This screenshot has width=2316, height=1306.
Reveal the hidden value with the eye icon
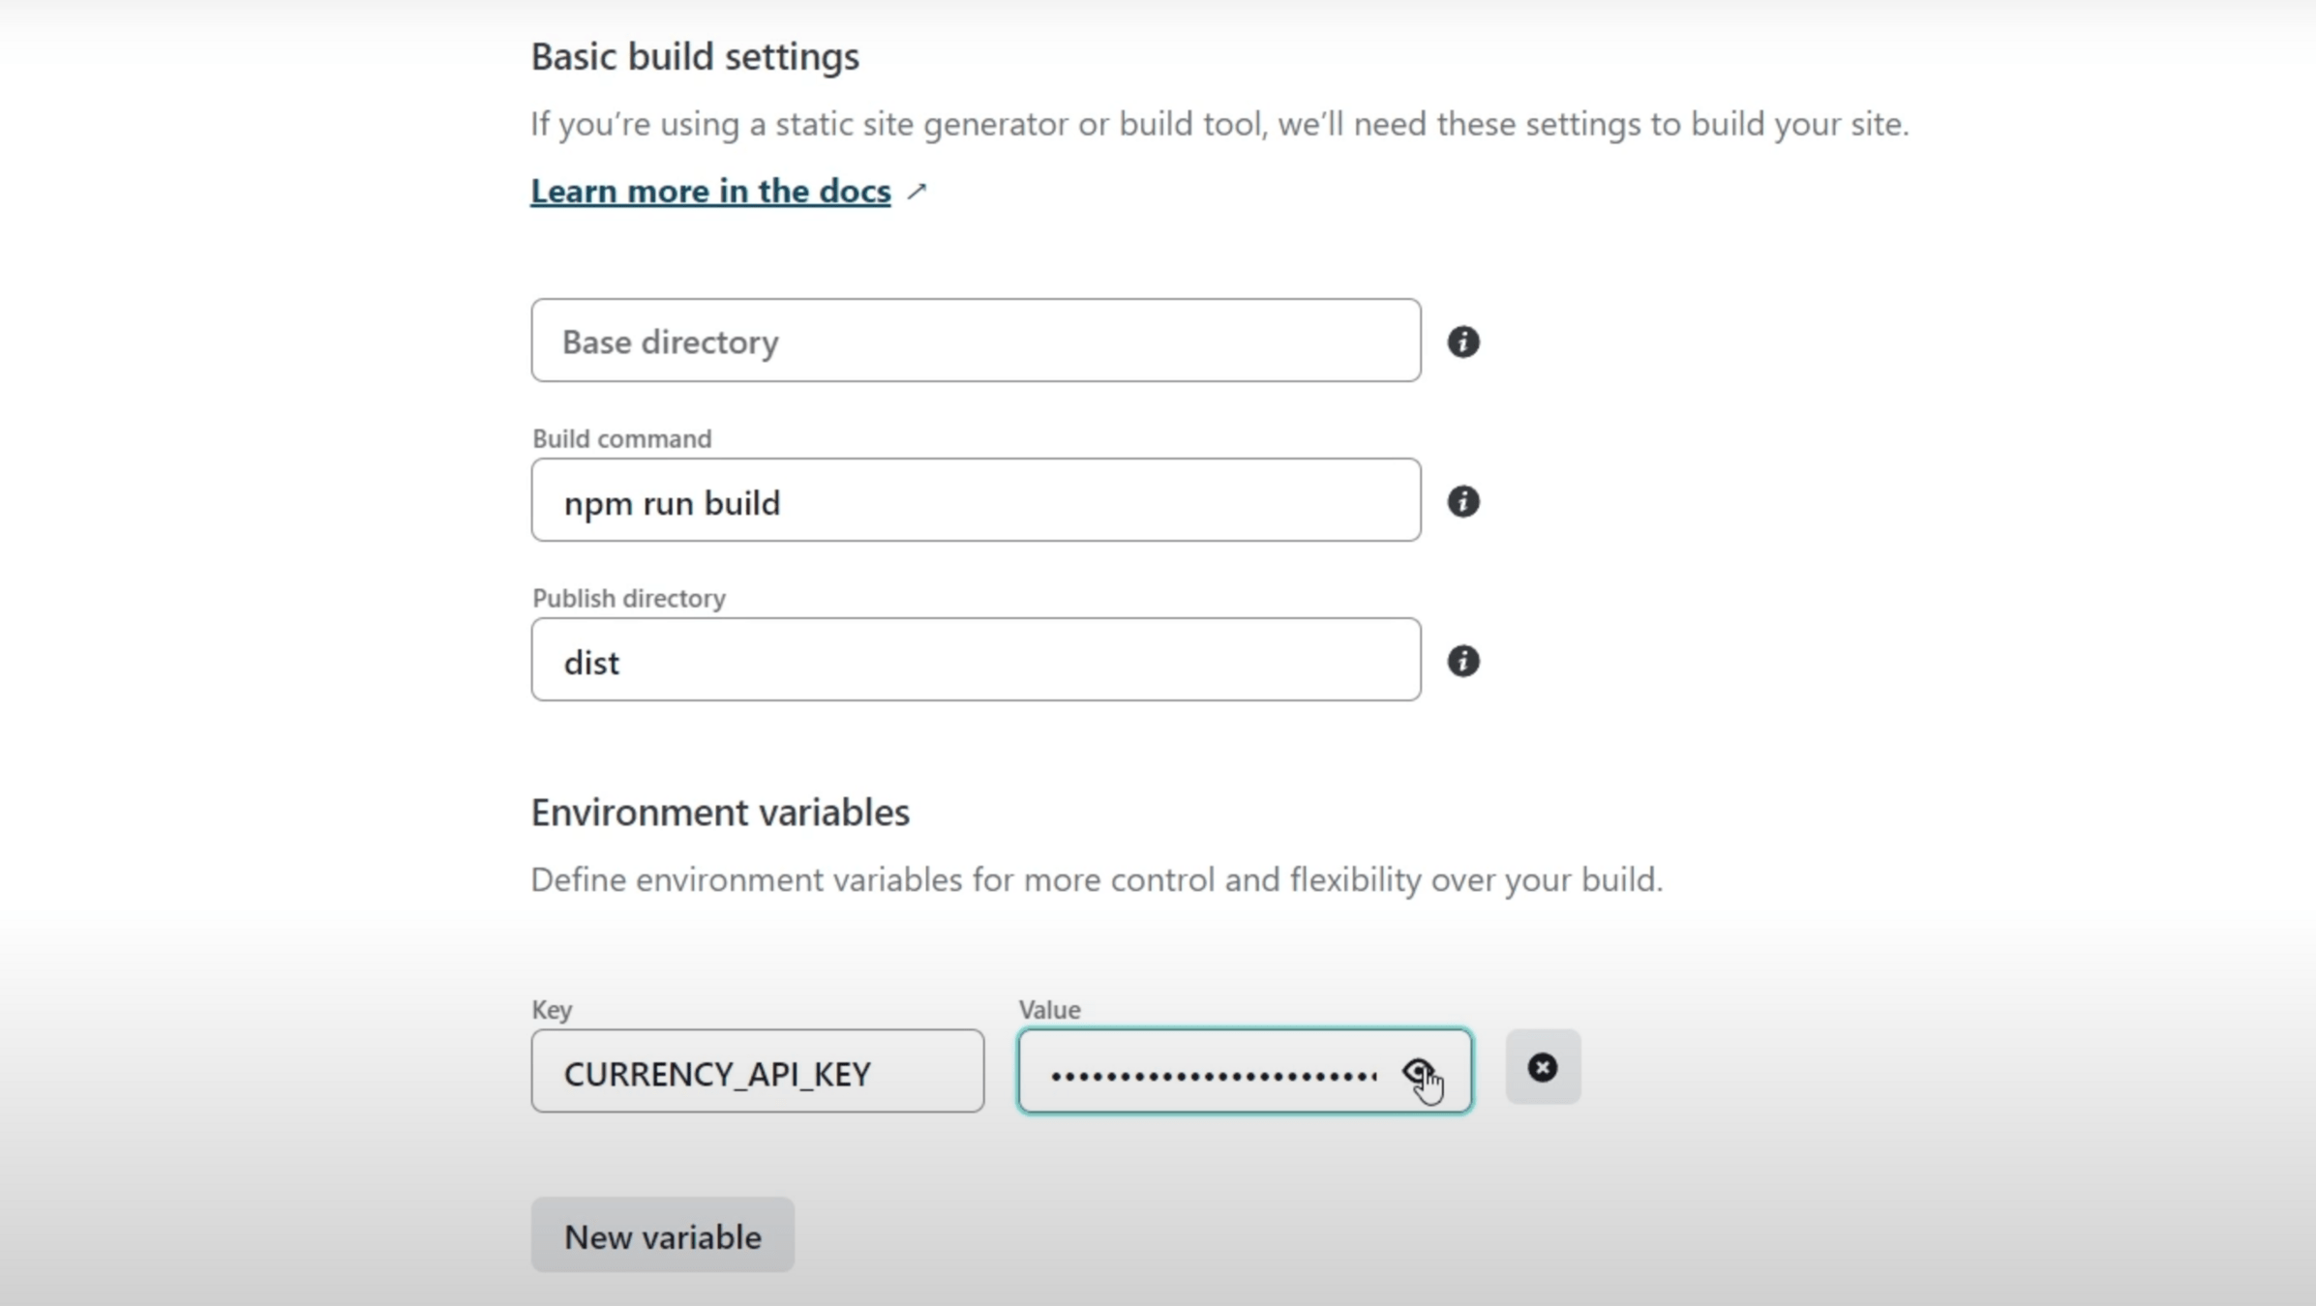[1417, 1071]
